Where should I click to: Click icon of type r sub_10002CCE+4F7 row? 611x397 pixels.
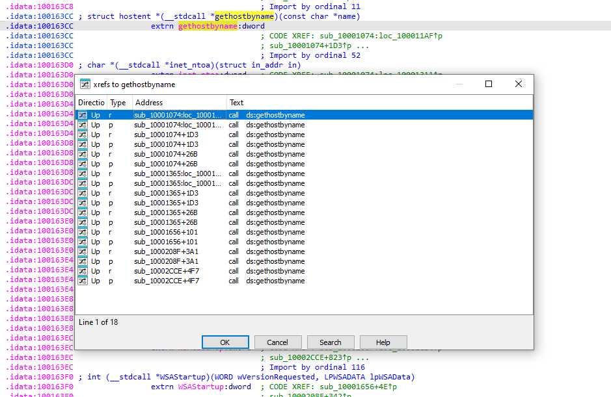(83, 271)
